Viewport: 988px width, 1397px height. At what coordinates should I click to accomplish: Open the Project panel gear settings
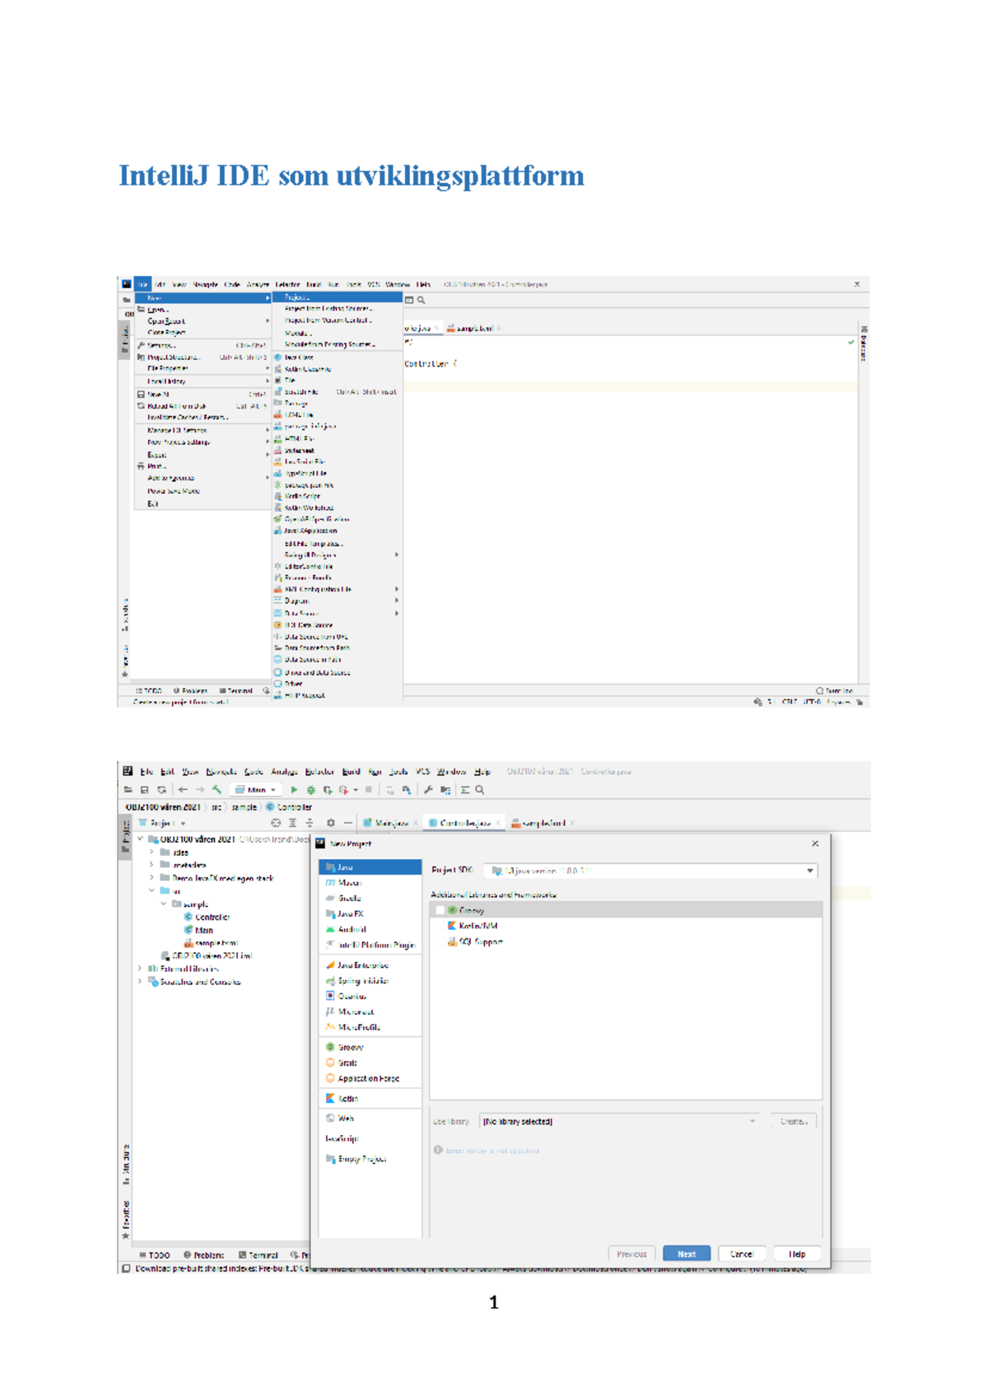click(x=330, y=823)
